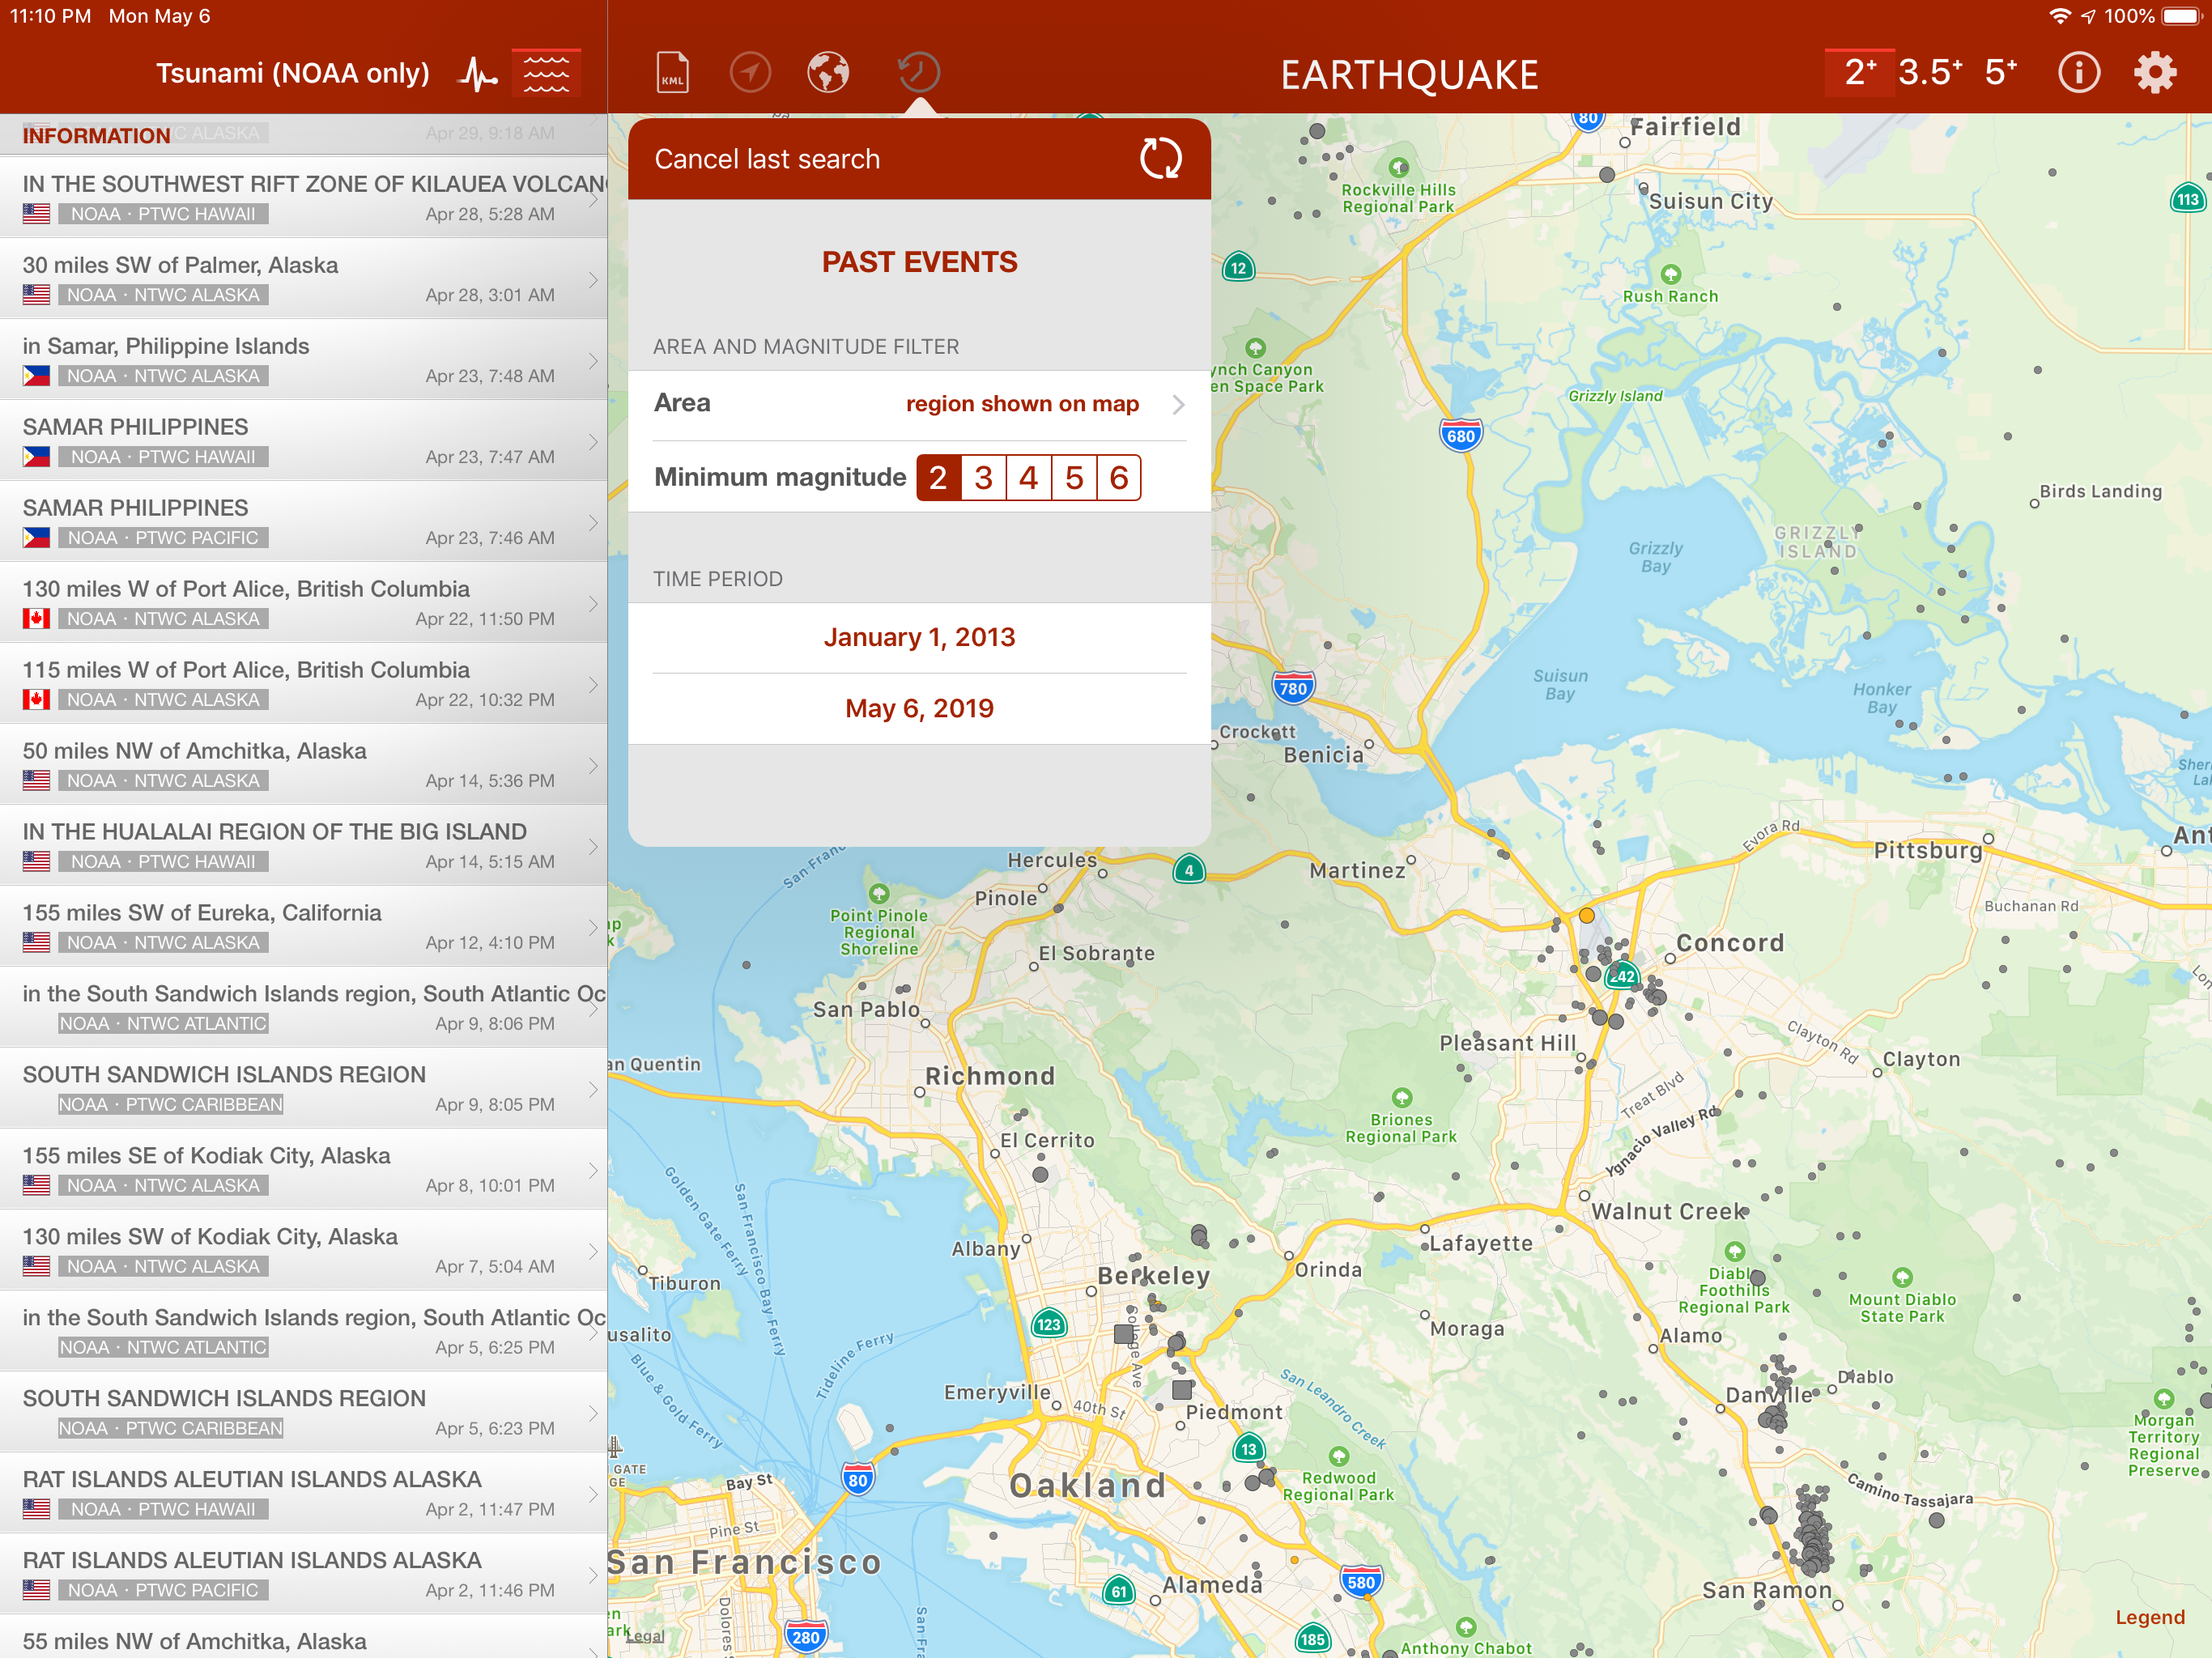Viewport: 2212px width, 1658px height.
Task: Change the January 1, 2013 start date
Action: click(919, 638)
